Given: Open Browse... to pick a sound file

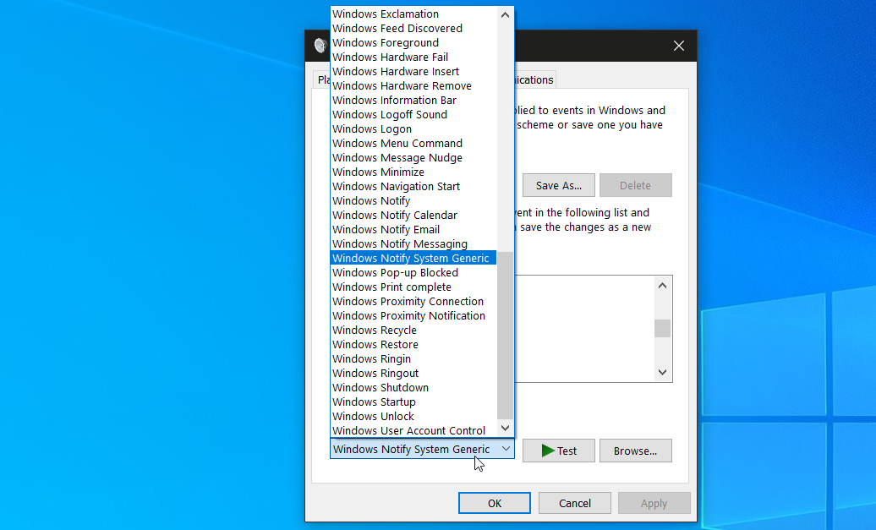Looking at the screenshot, I should coord(635,451).
